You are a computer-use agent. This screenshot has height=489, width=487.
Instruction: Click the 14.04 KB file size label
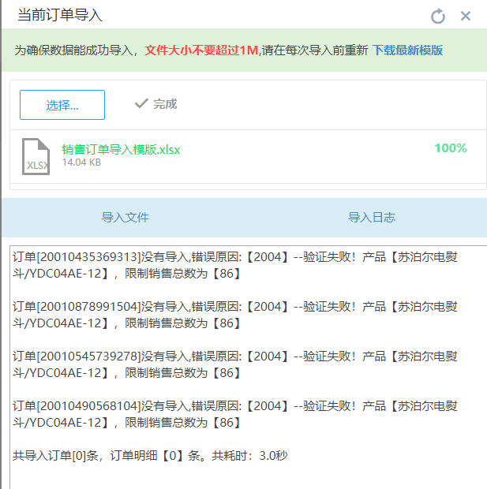click(x=81, y=162)
